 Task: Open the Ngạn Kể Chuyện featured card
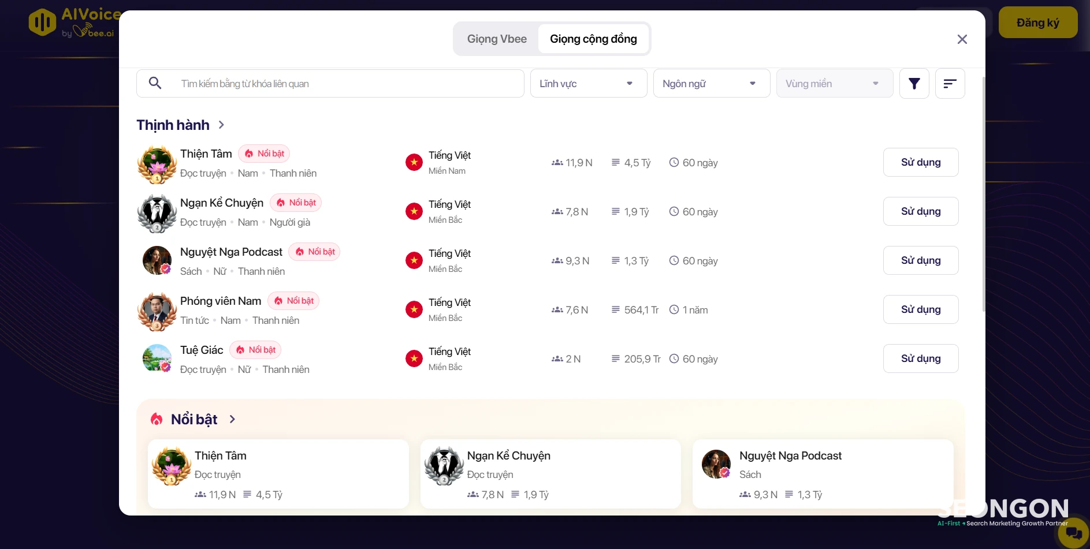click(550, 474)
